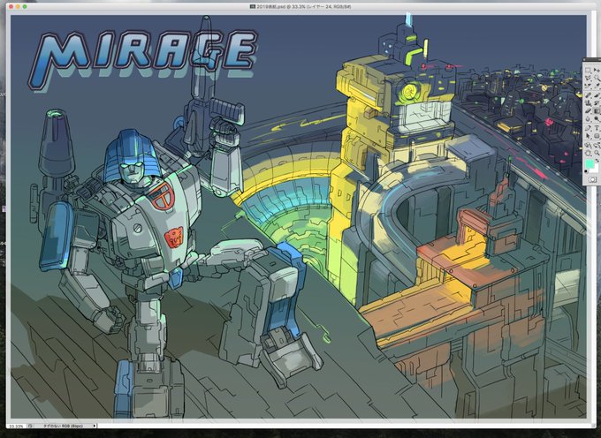Select the Dodge tool
The height and width of the screenshot is (438, 601).
[597, 118]
